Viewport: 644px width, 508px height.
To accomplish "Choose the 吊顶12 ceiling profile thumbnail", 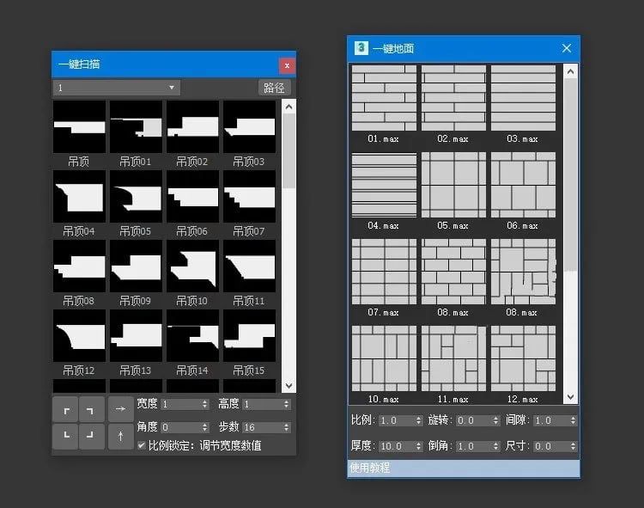I will point(79,336).
